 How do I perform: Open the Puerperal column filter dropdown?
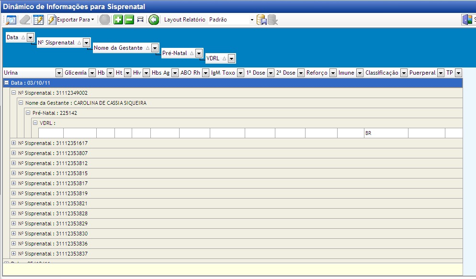[x=441, y=73]
